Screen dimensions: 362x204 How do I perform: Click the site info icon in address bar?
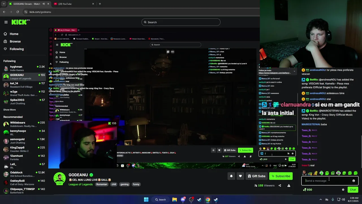point(26,12)
